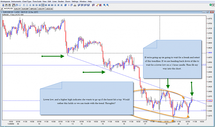This screenshot has height=127, width=215.
Task: Select the 15 minute timeframe button
Action: tap(36, 5)
